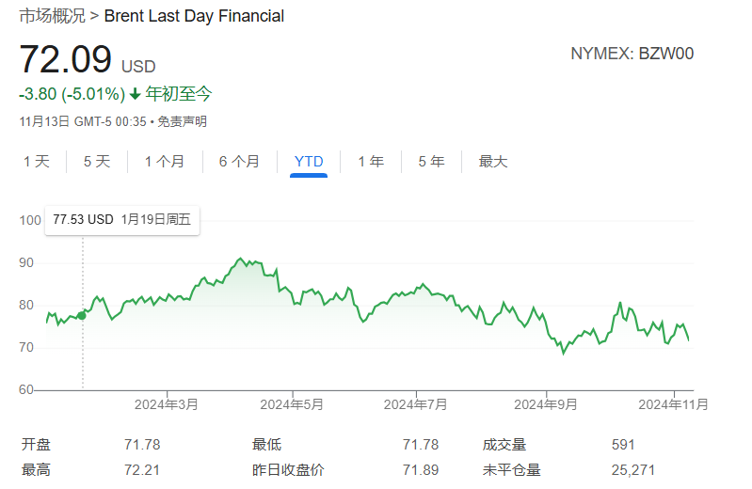
Task: Go to the 市场概况 breadcrumb link
Action: point(52,16)
